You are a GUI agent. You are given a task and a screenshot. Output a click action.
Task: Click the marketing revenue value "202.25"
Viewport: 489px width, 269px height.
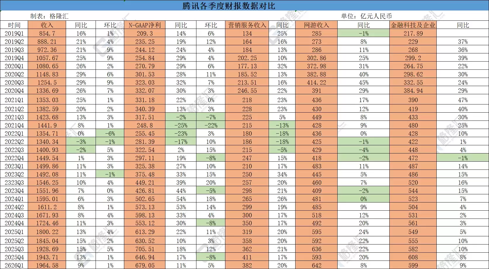tap(247, 58)
